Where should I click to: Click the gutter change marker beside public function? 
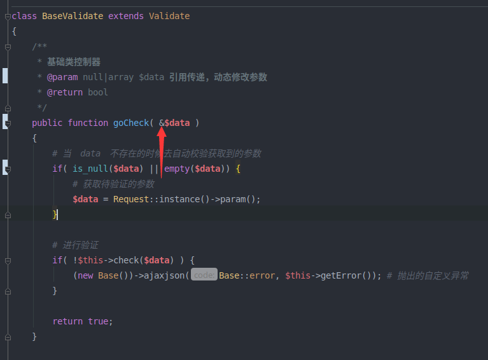click(4, 121)
